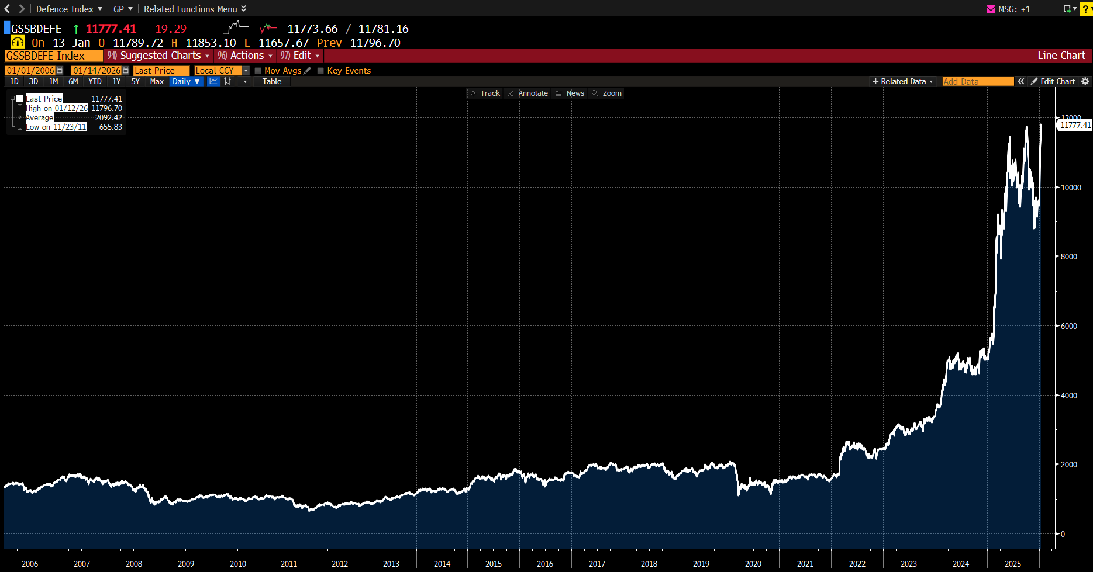Select the line chart type icon
This screenshot has width=1093, height=572.
coord(213,82)
